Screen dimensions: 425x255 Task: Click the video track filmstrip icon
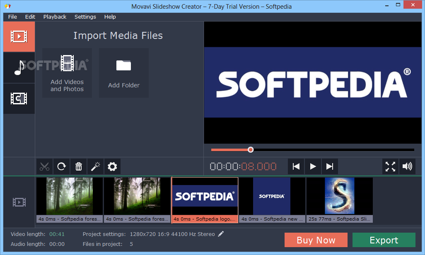[19, 202]
